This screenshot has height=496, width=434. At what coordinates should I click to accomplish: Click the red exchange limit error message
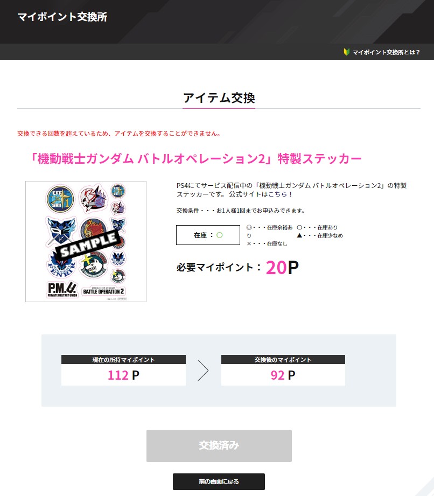(x=119, y=134)
